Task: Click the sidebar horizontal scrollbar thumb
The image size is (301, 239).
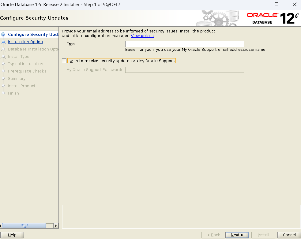Action: 24,226
